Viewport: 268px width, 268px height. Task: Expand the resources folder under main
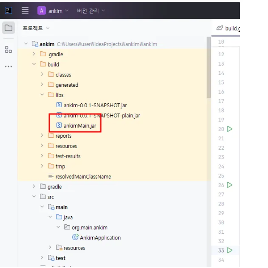50,248
